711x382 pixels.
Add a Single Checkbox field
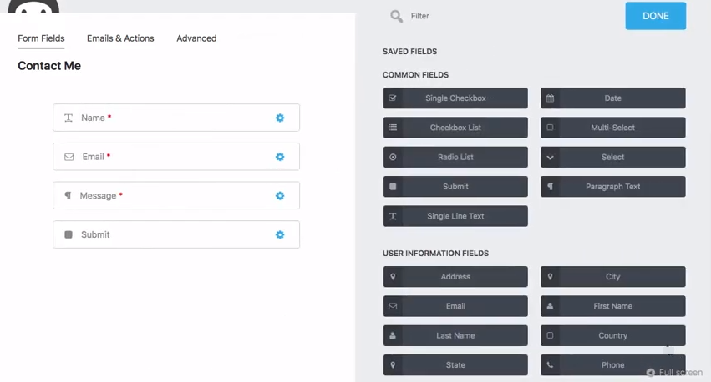tap(455, 98)
